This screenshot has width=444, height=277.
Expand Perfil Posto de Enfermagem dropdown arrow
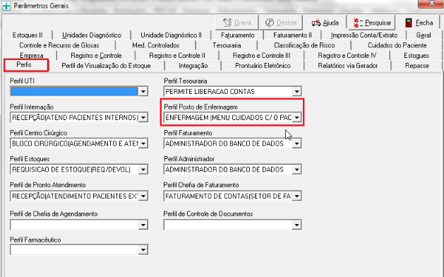pyautogui.click(x=296, y=117)
